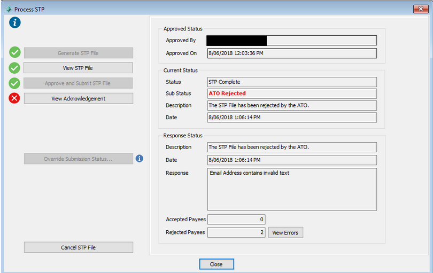This screenshot has height=273, width=433.
Task: Click green checkmark next to View STP File
Action: (15, 68)
